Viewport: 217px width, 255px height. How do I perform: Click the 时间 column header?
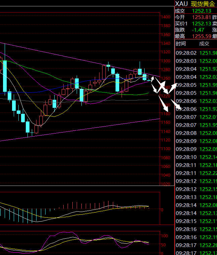coord(181,44)
